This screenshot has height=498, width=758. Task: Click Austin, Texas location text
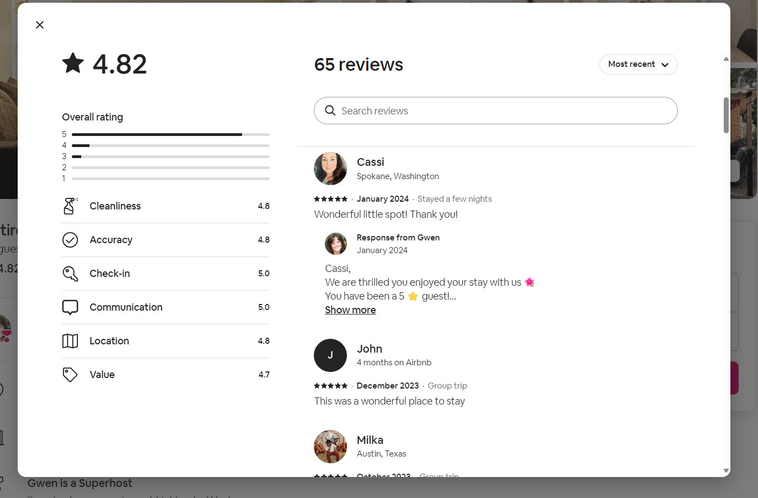coord(381,454)
